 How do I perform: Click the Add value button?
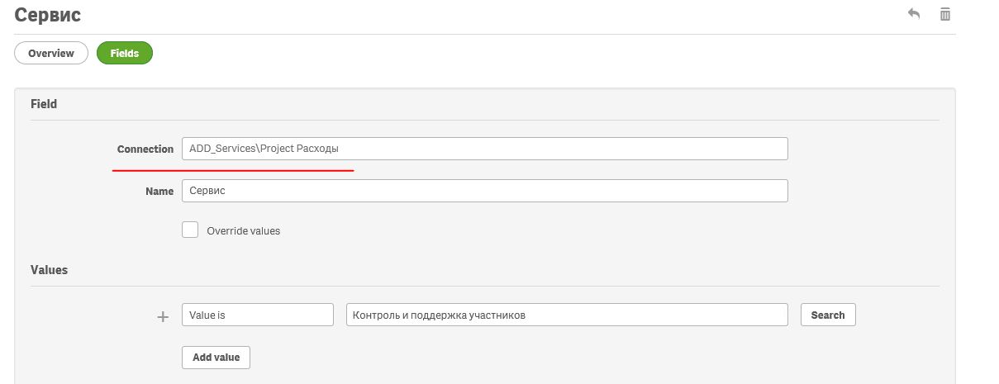point(216,357)
